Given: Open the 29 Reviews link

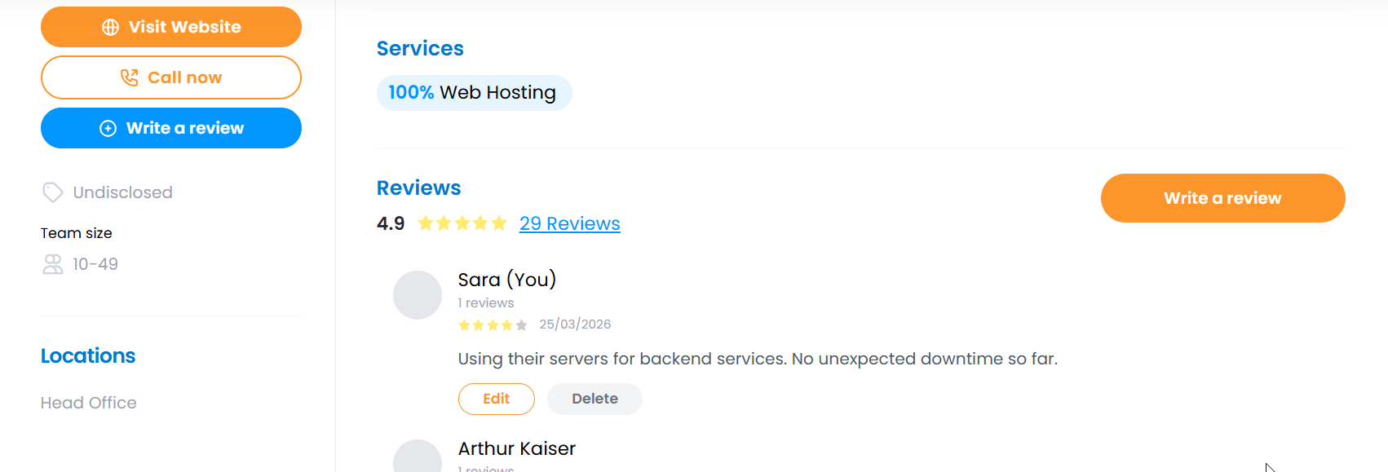Looking at the screenshot, I should 569,223.
